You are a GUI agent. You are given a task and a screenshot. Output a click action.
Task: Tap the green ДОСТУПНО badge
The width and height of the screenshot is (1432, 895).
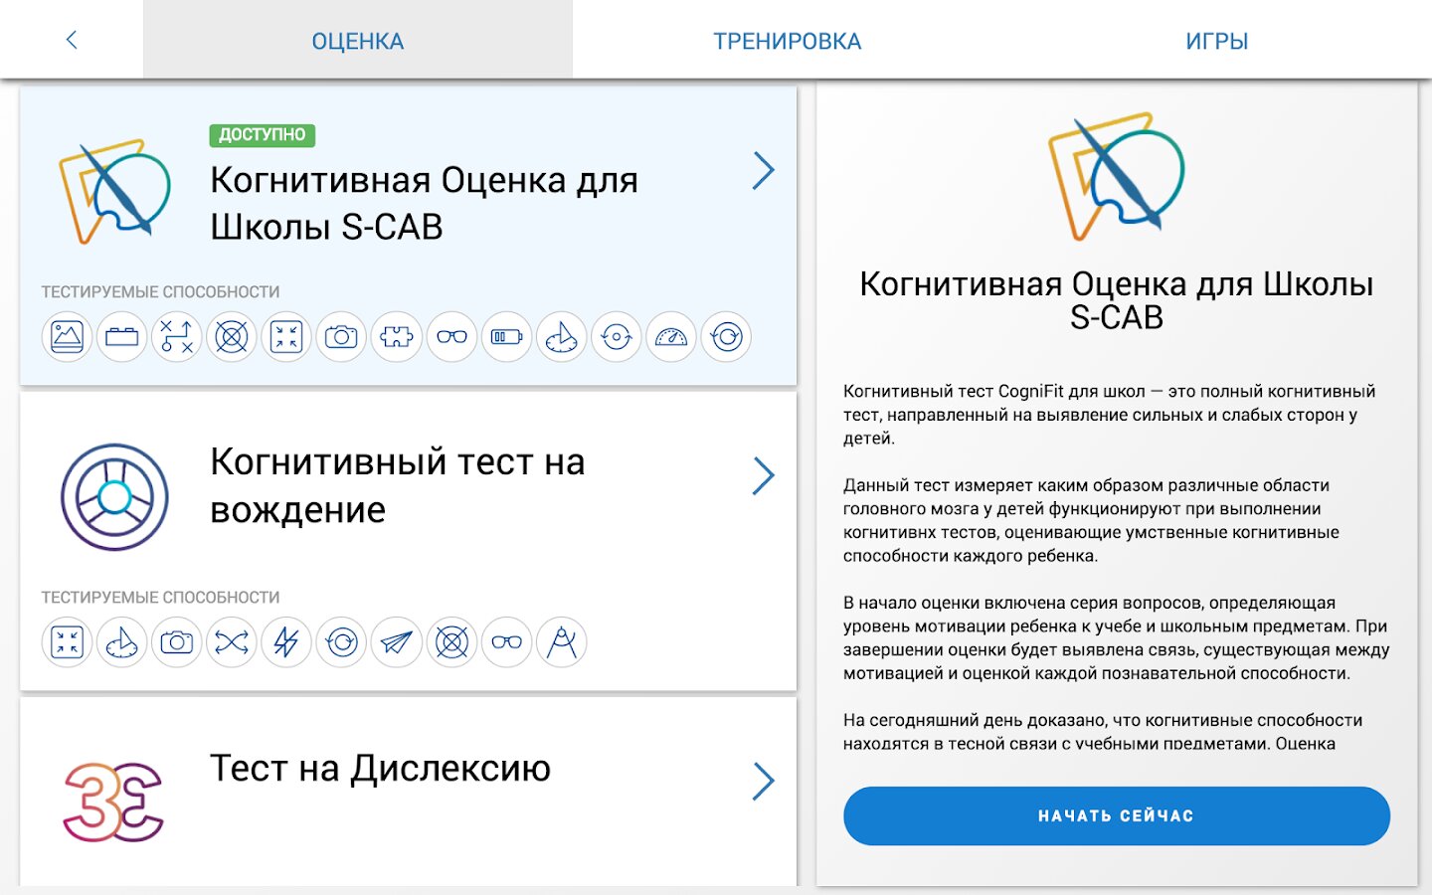[263, 135]
